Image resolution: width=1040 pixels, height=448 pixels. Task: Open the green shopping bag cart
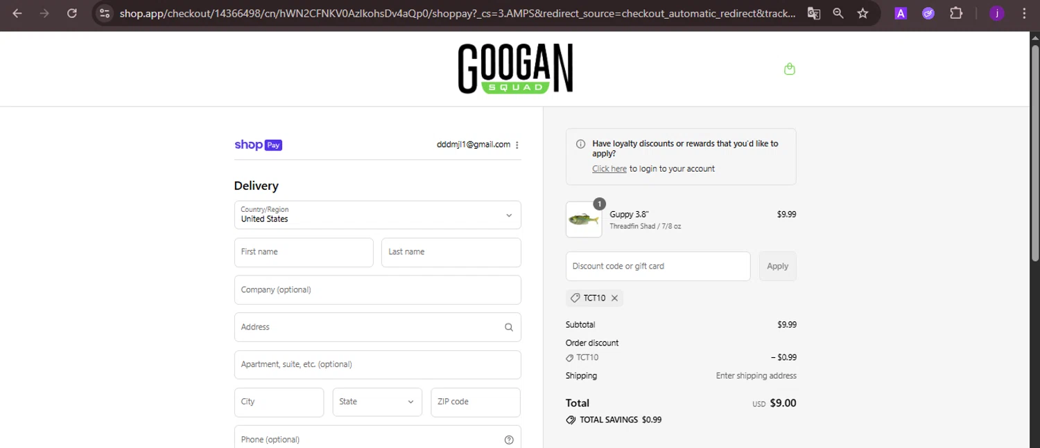click(789, 69)
